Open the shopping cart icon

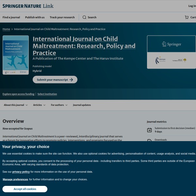tap(187, 17)
